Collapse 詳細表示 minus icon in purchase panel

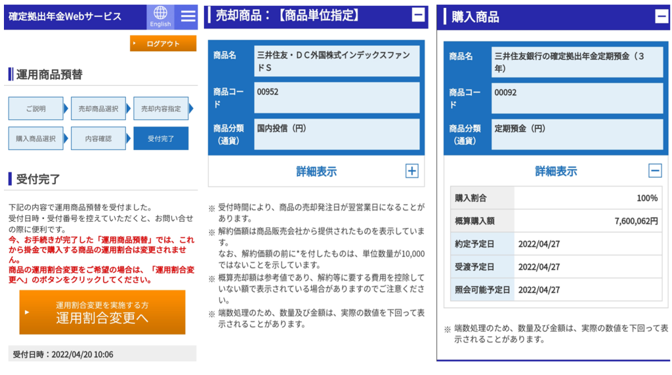(655, 171)
